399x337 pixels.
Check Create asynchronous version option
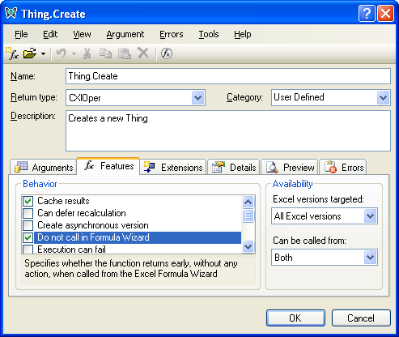coord(28,225)
